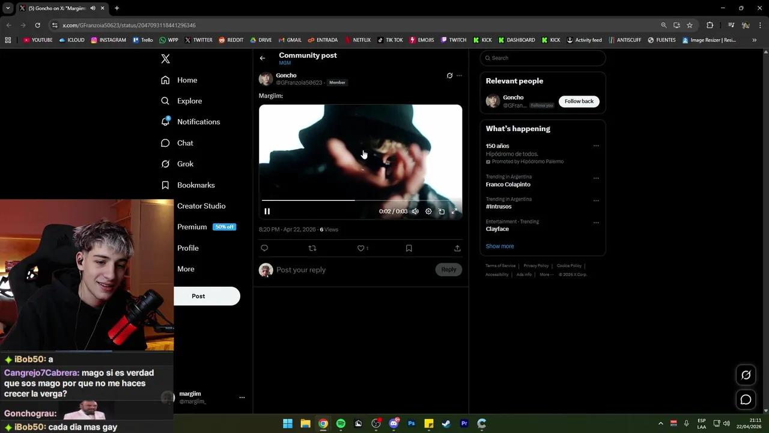Like the post with the heart icon
769x433 pixels.
pyautogui.click(x=360, y=248)
